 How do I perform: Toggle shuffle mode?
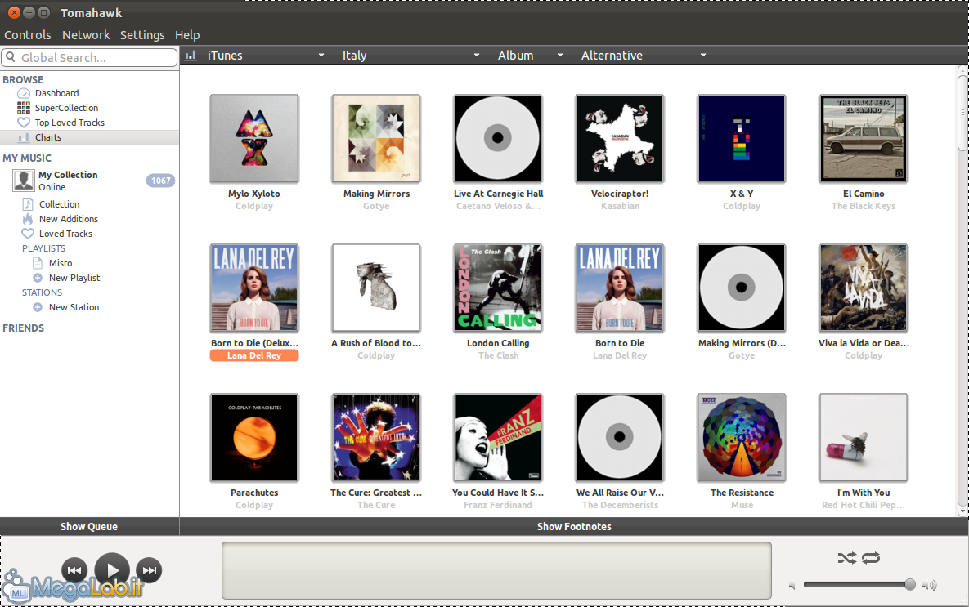846,558
